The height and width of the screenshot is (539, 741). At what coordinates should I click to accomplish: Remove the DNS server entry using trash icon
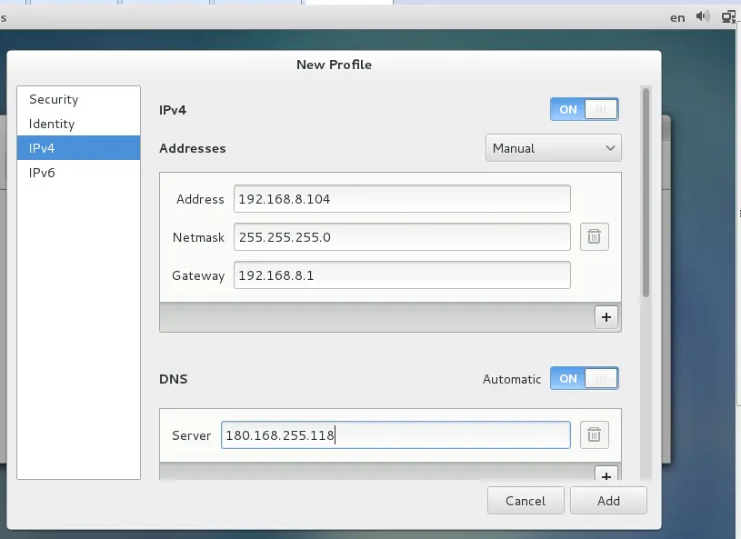[594, 434]
